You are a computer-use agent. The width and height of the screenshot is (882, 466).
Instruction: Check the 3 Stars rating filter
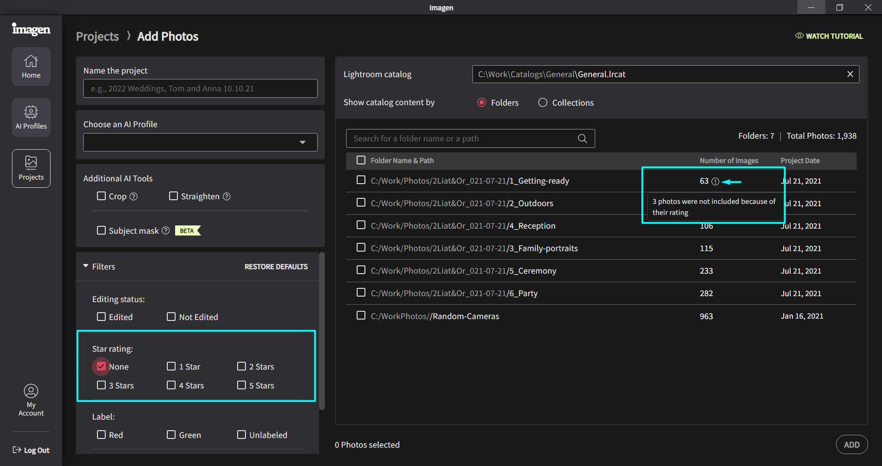pos(101,385)
